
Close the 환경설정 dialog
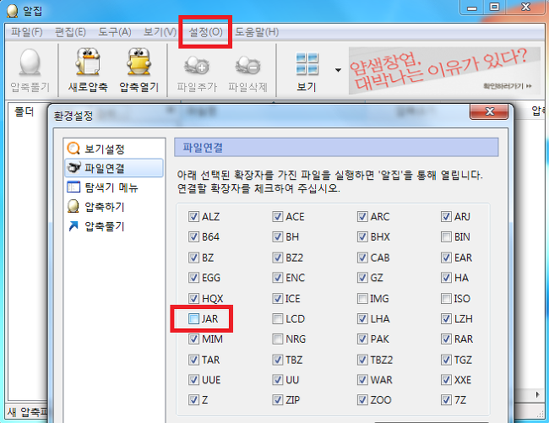point(489,111)
